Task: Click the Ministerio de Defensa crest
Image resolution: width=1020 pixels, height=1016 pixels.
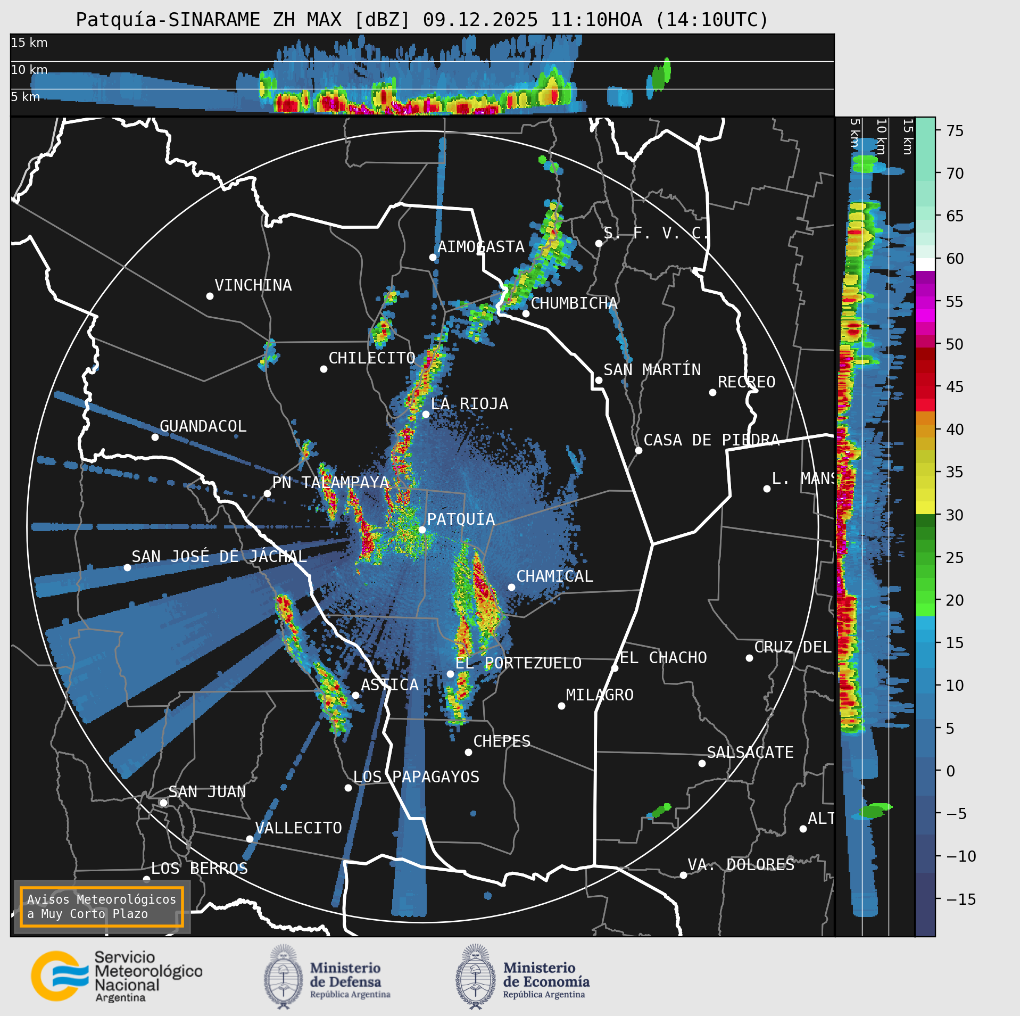Action: coord(284,977)
